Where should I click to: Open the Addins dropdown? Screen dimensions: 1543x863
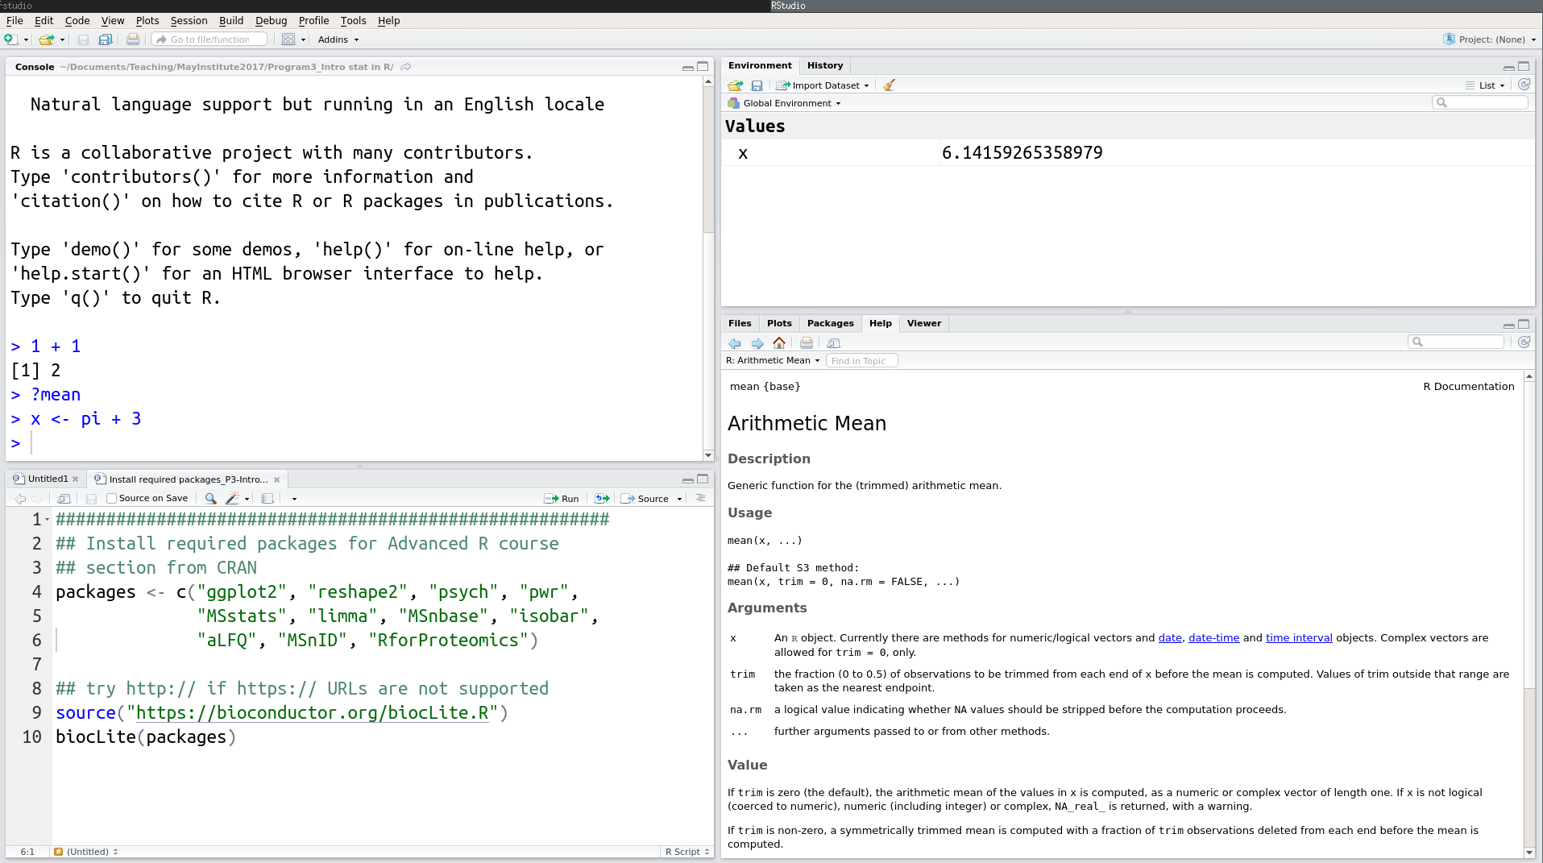tap(338, 39)
